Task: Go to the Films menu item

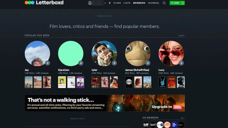Action: tap(117, 3)
